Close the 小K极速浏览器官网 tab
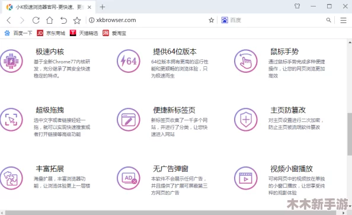352x215 pixels. point(89,7)
